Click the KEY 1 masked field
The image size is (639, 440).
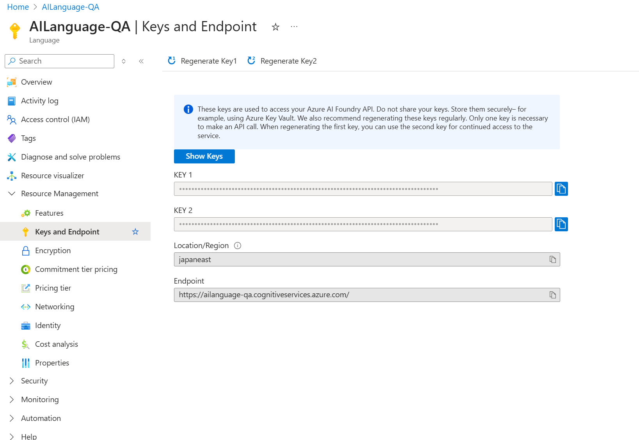coord(363,189)
